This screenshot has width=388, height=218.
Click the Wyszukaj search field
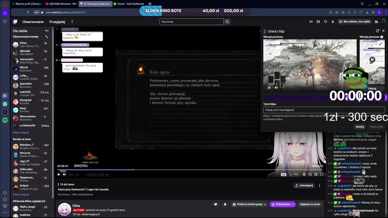pyautogui.click(x=192, y=21)
